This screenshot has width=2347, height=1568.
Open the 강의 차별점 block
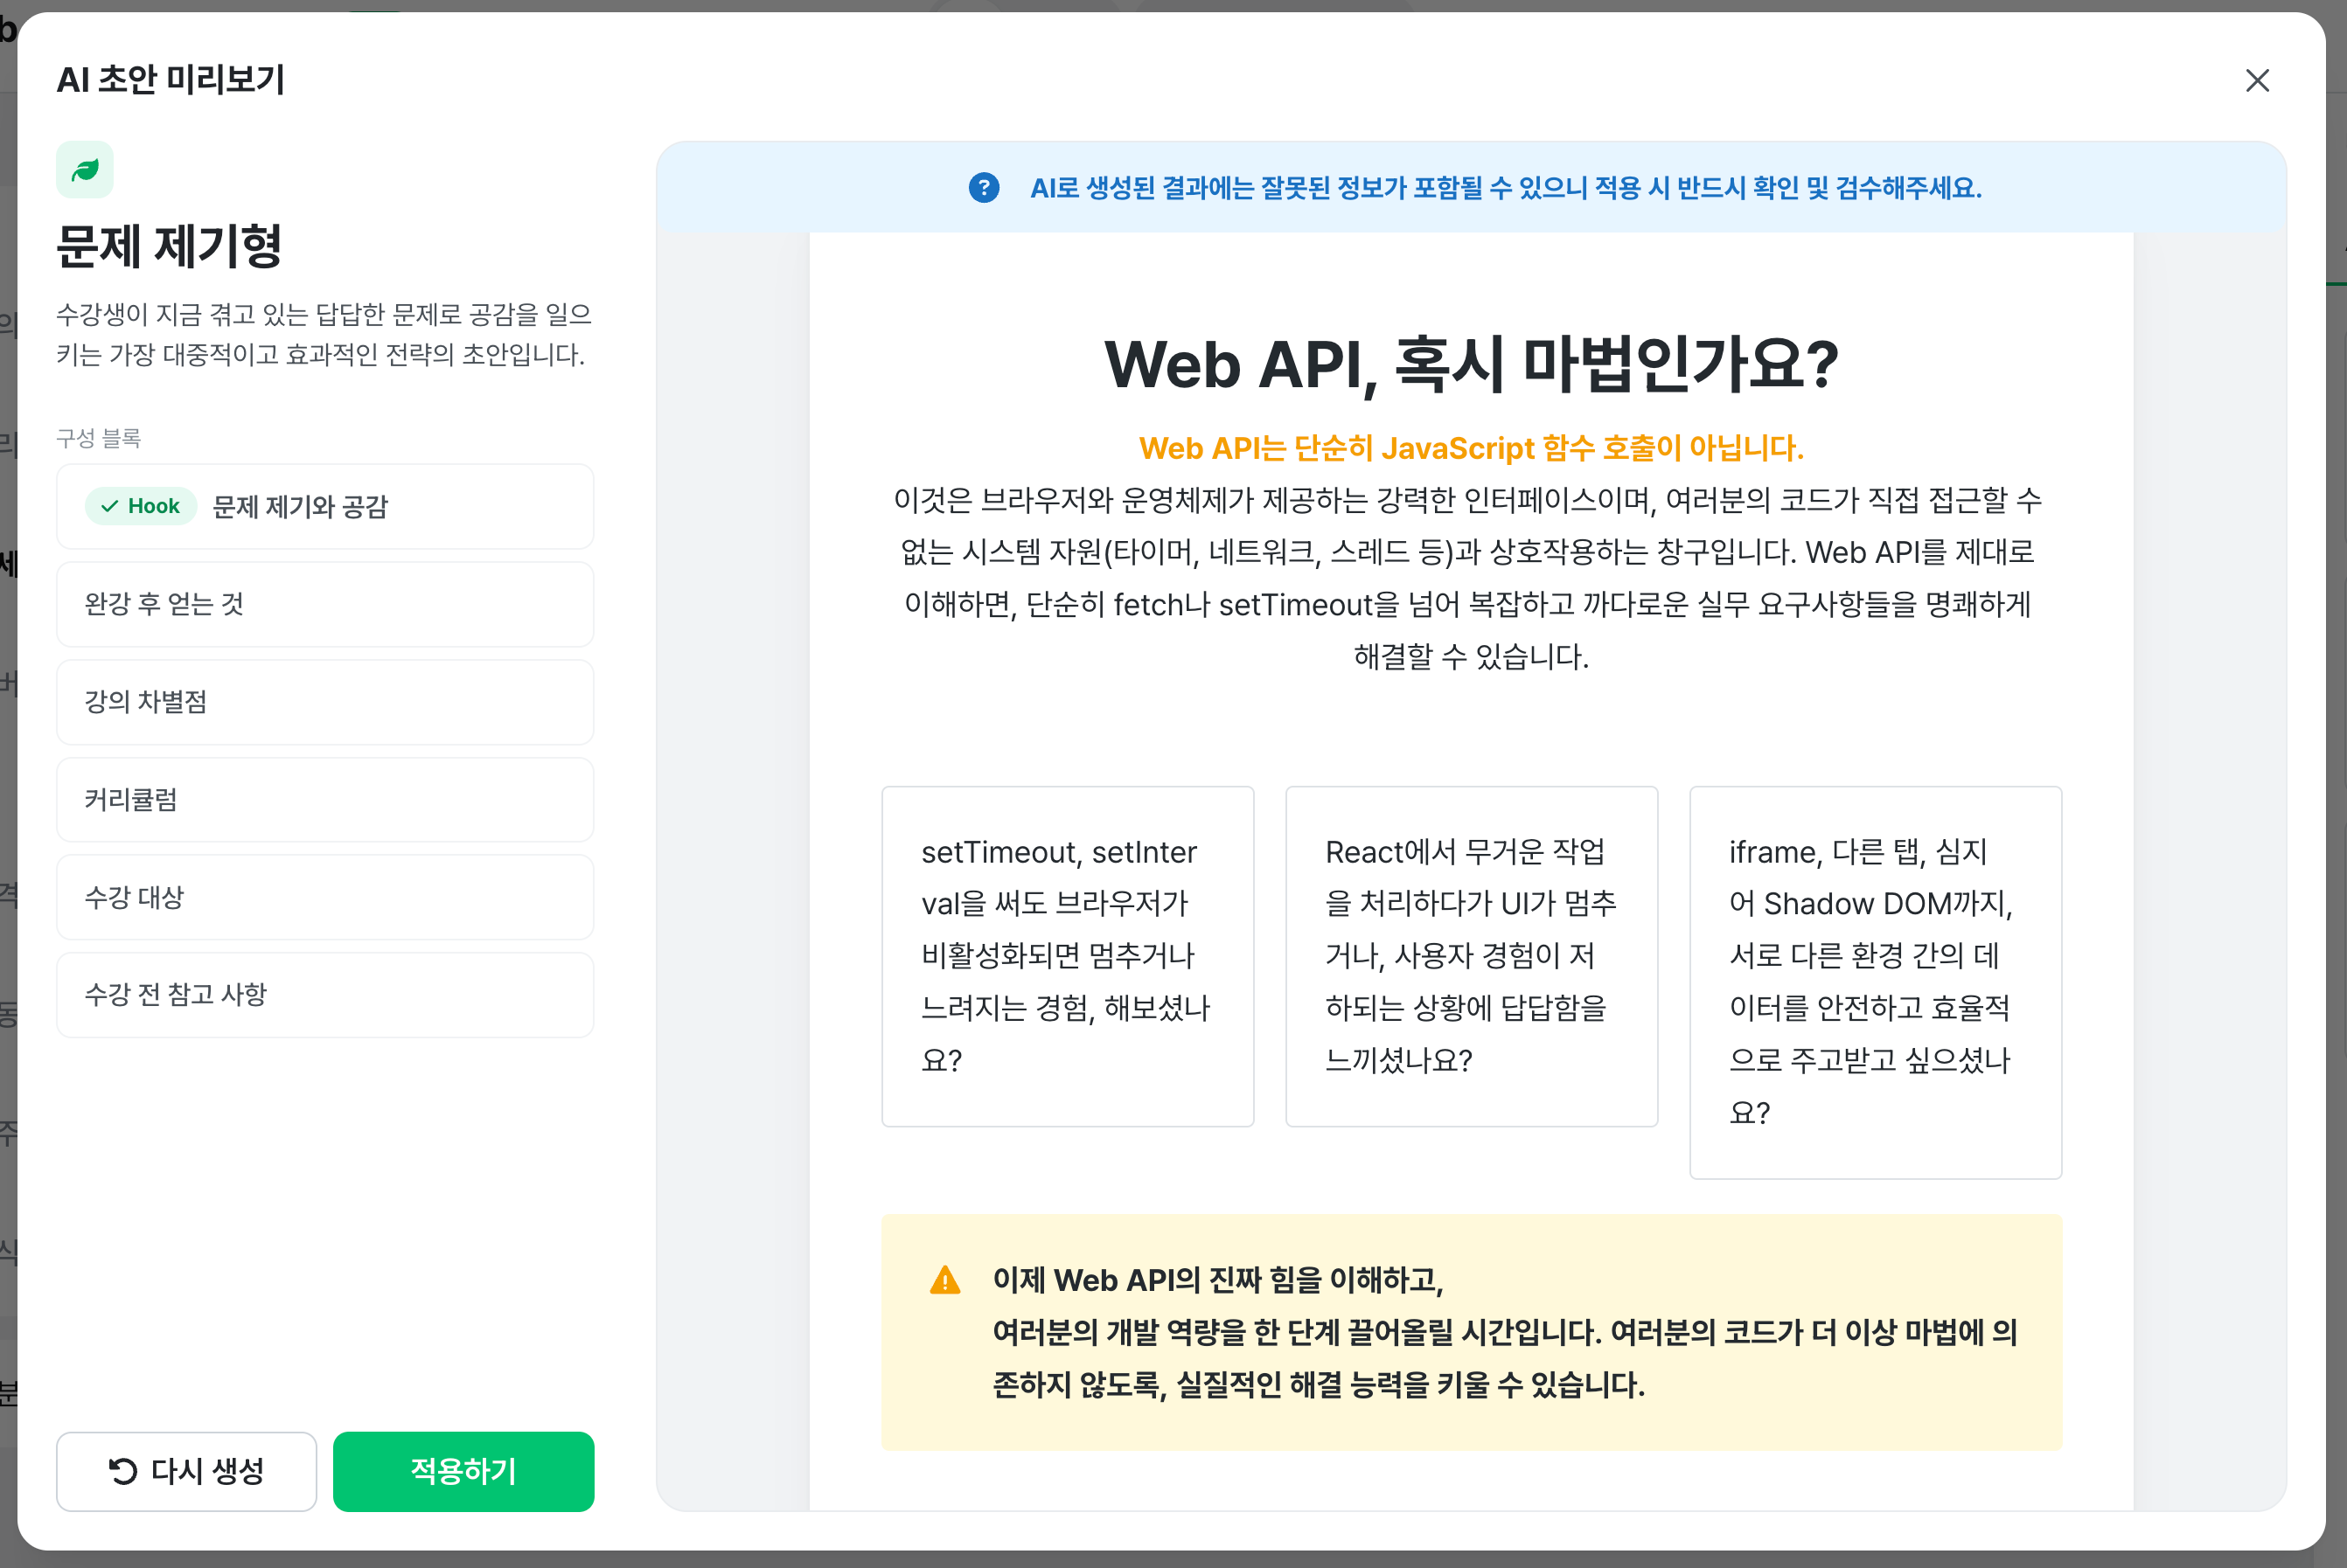click(325, 702)
